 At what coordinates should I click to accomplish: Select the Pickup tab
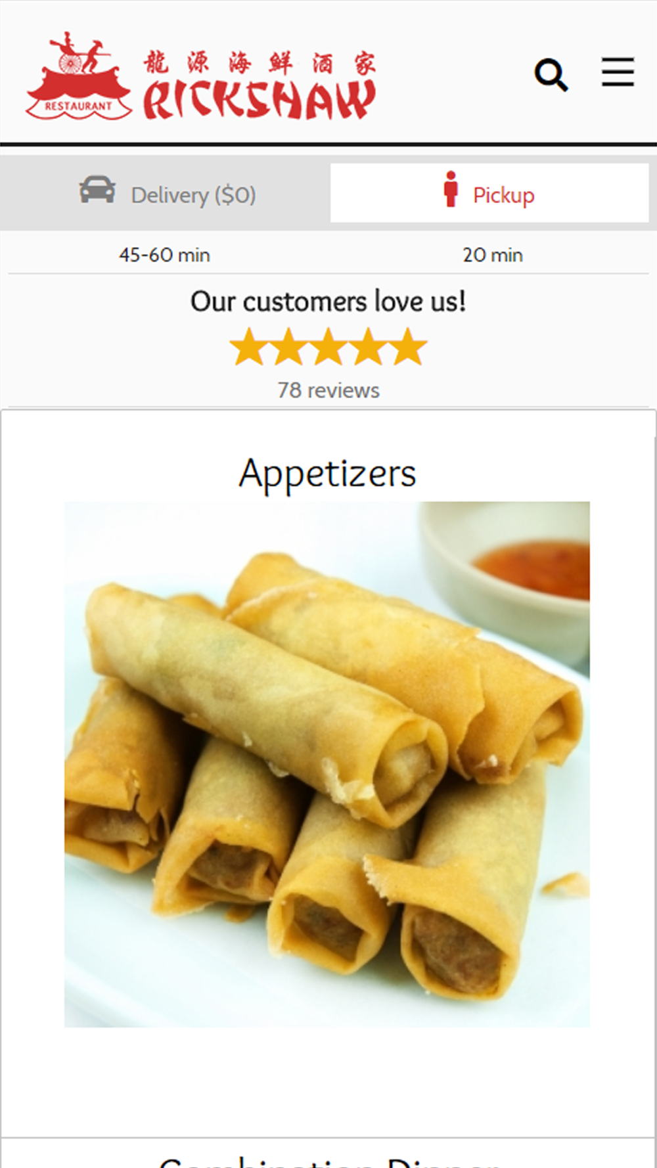[489, 193]
